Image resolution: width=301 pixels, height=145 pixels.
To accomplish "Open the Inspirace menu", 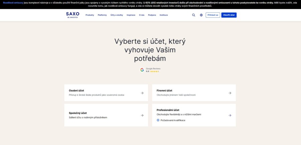I will 131,15.
